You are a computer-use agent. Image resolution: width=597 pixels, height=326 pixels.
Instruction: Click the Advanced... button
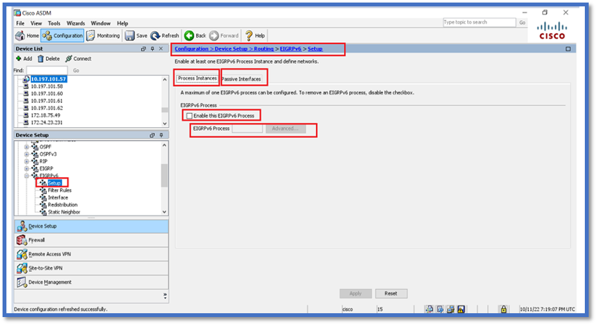click(x=285, y=128)
